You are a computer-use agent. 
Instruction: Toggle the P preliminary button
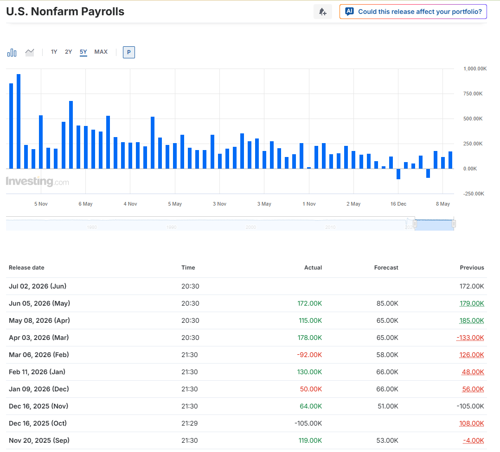(129, 52)
